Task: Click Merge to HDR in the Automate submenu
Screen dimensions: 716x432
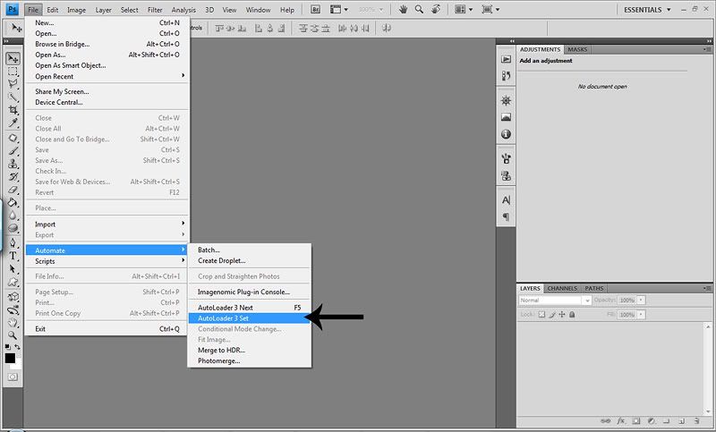Action: 221,350
